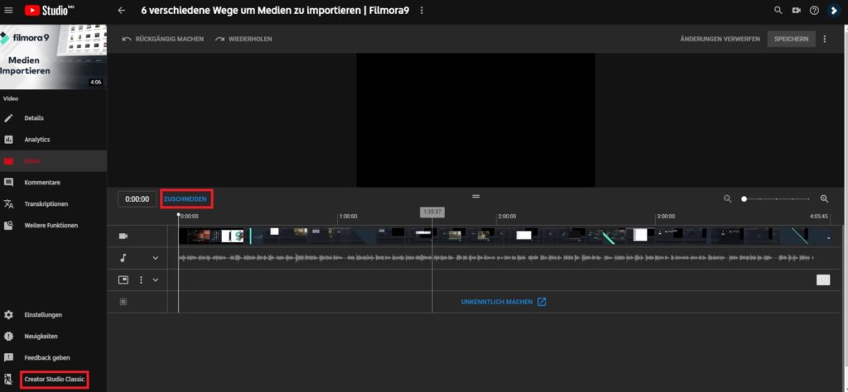The height and width of the screenshot is (392, 848).
Task: Click the 1:35:37 timeline hover marker
Action: pos(432,212)
